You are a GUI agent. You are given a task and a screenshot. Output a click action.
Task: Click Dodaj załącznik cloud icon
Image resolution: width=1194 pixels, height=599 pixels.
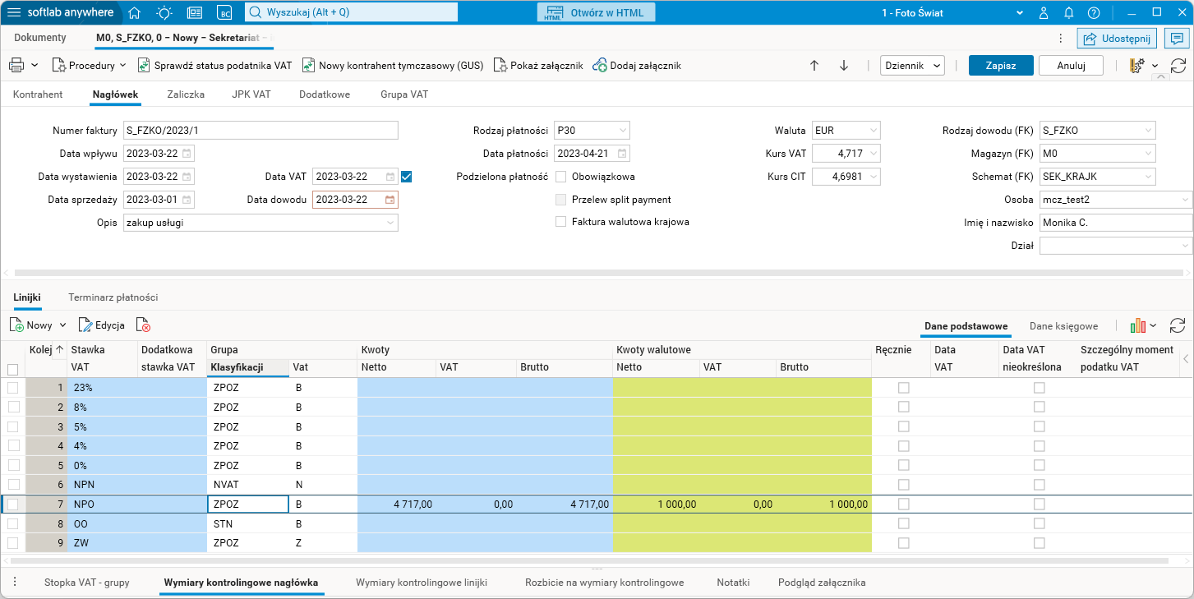(x=600, y=66)
